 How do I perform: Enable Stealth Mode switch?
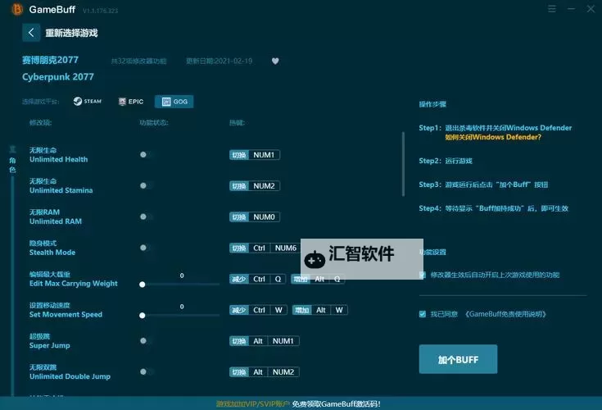(147, 248)
